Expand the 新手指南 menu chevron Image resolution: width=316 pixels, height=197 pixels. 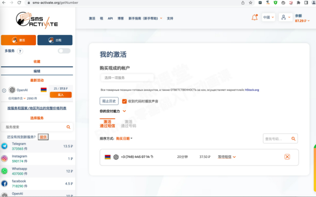coord(161,18)
